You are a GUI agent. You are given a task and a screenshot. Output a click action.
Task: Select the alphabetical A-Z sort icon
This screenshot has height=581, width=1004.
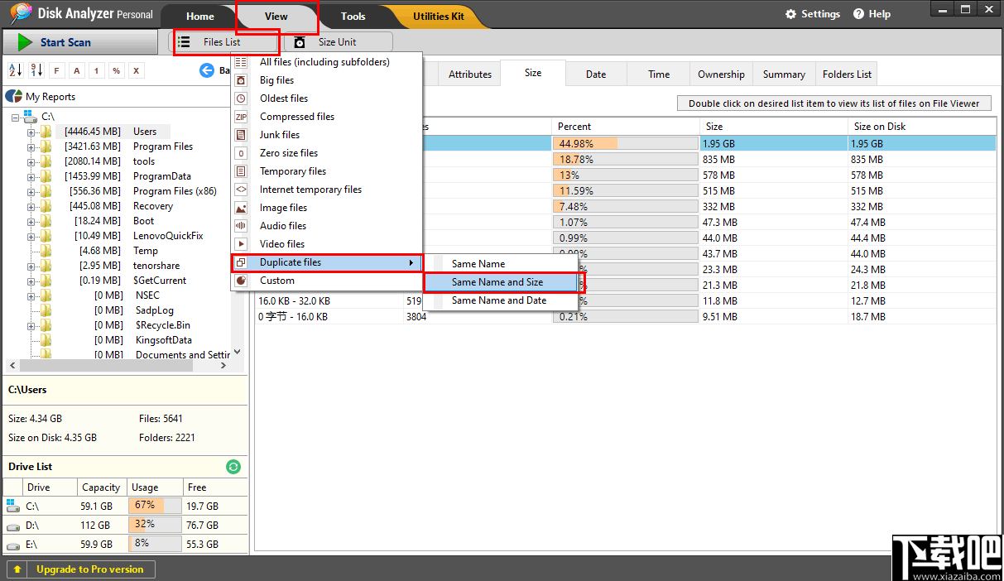coord(15,70)
